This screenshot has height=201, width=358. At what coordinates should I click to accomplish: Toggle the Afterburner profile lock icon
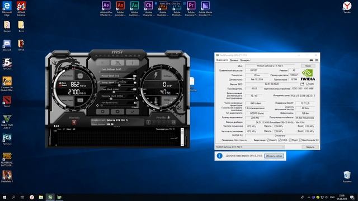point(168,117)
